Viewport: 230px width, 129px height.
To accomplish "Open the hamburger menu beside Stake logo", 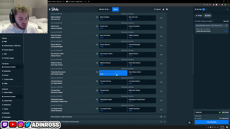I will [x=50, y=9].
